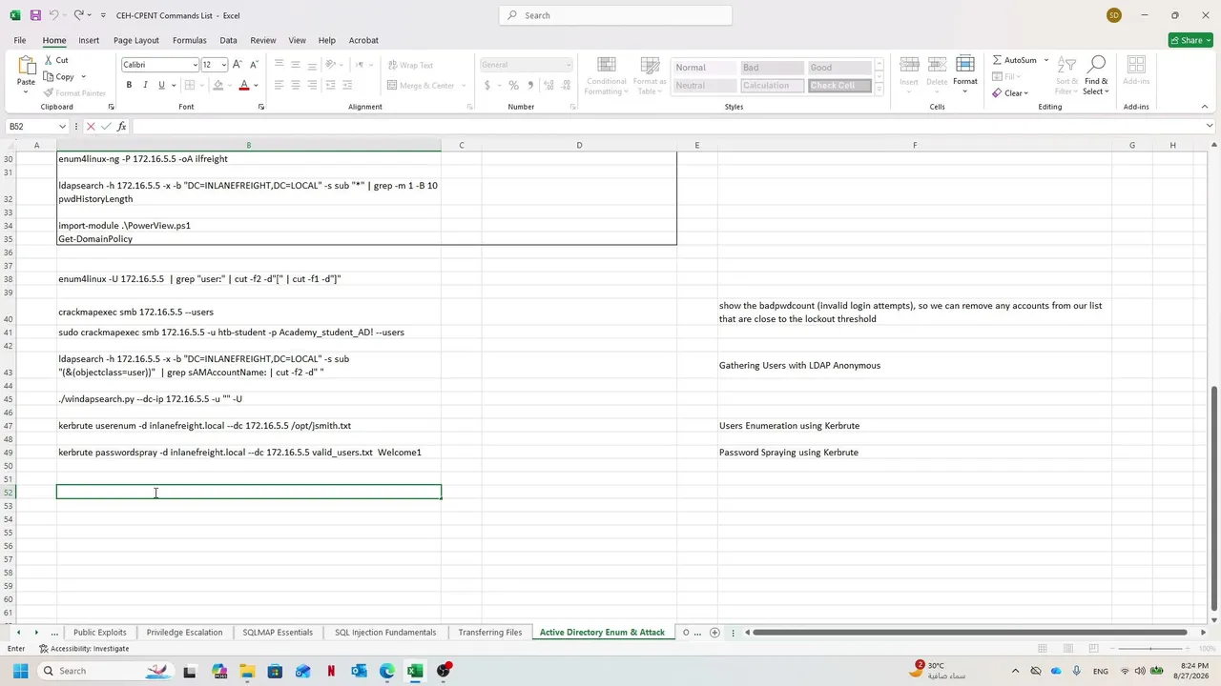Viewport: 1221px width, 686px height.
Task: Switch to Public Exploits sheet
Action: [x=100, y=633]
